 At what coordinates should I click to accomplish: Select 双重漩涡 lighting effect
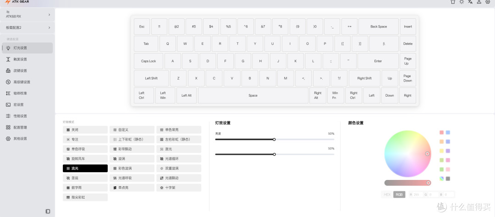[x=179, y=168]
